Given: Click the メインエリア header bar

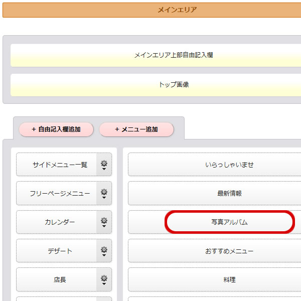Looking at the screenshot, I should click(x=152, y=10).
